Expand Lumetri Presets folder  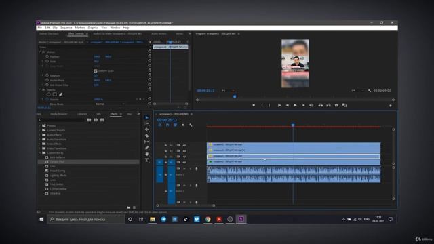40,130
